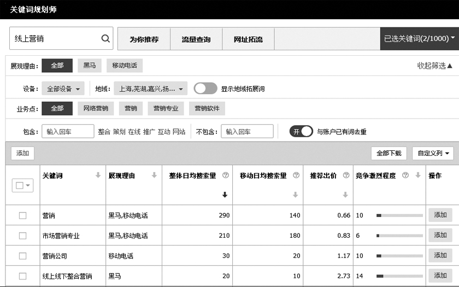
Task: Click suggested include word 在线
Action: pos(134,132)
